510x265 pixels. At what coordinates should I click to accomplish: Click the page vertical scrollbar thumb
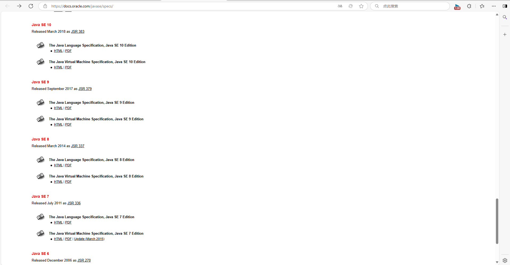497,221
